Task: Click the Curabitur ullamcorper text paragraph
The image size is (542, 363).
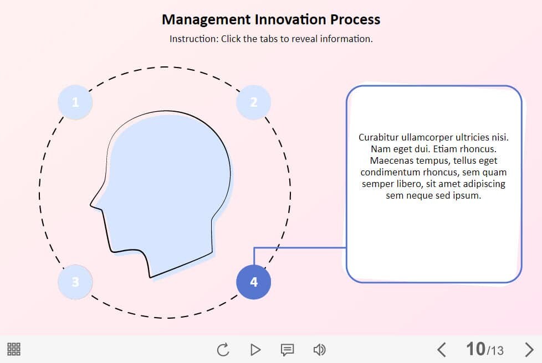Action: click(x=433, y=166)
